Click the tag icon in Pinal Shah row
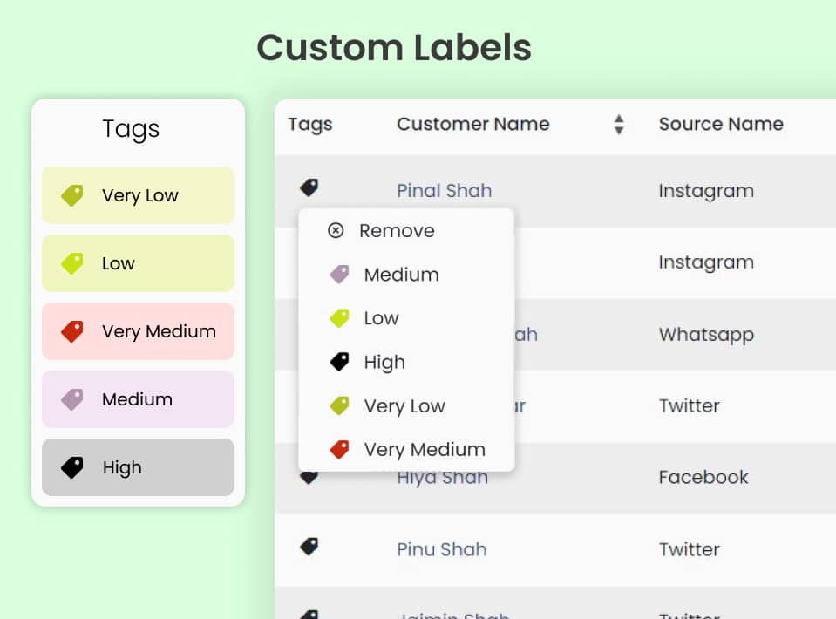The height and width of the screenshot is (619, 836). [x=309, y=187]
